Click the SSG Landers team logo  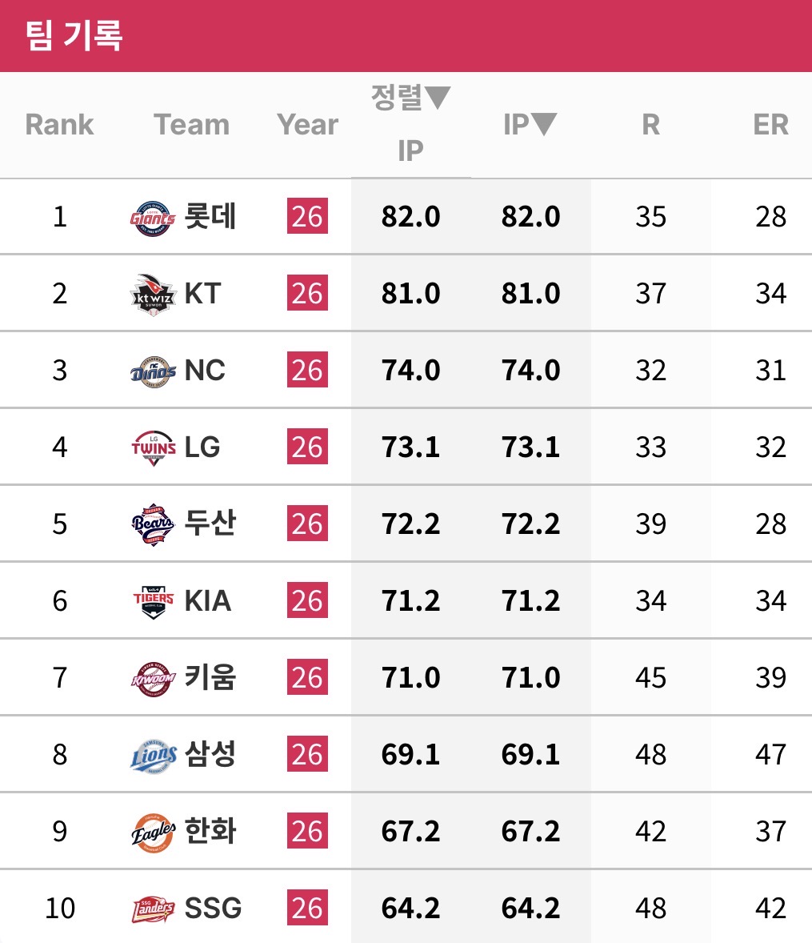click(153, 909)
